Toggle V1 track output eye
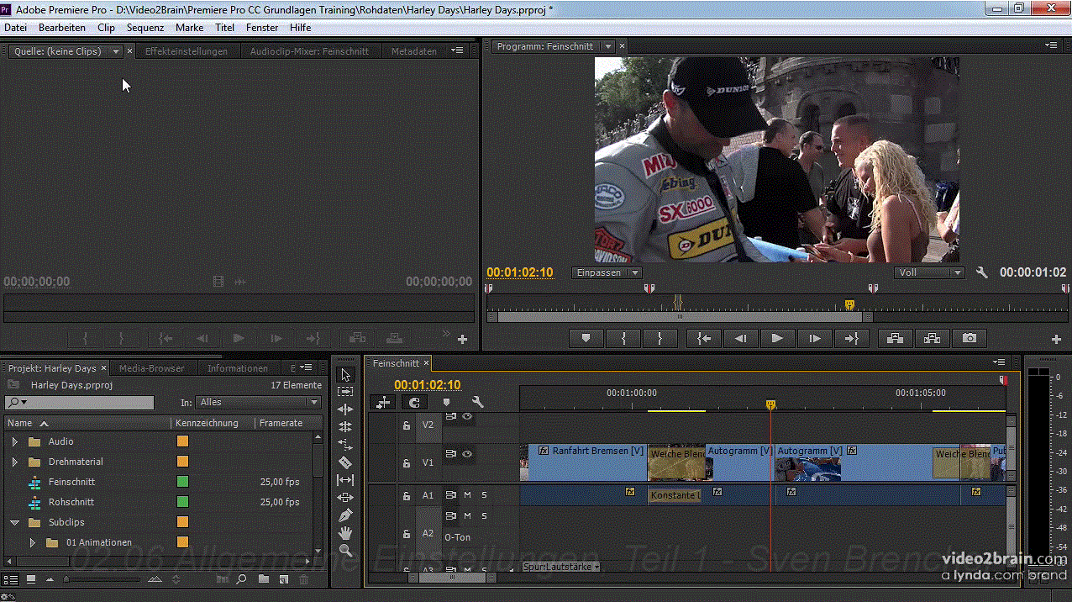Image resolution: width=1072 pixels, height=602 pixels. point(467,454)
